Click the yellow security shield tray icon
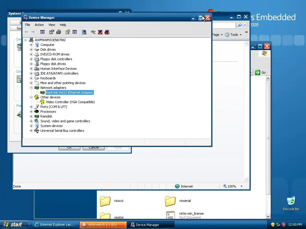 (x=273, y=225)
